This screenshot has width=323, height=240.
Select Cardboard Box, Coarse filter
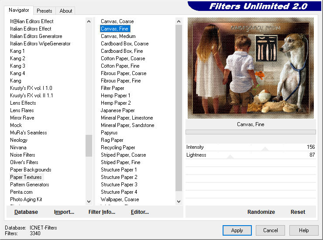point(125,44)
